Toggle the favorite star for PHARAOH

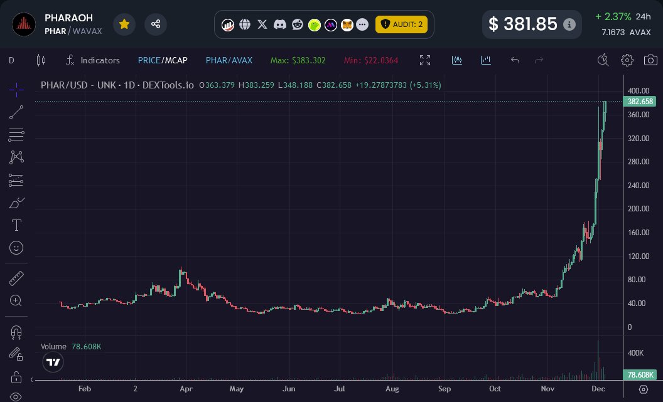[124, 24]
